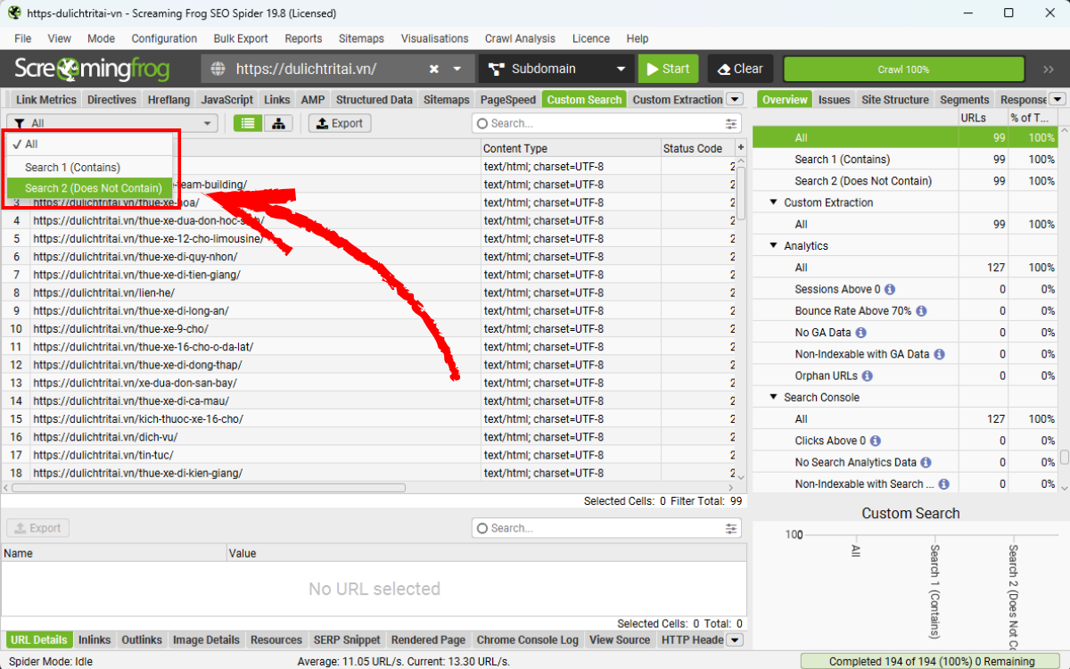Click the Crawl 100% progress bar
Viewport: 1070px width, 669px height.
point(903,69)
